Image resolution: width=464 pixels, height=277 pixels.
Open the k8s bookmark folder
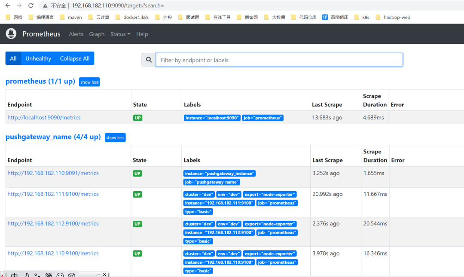click(x=362, y=17)
